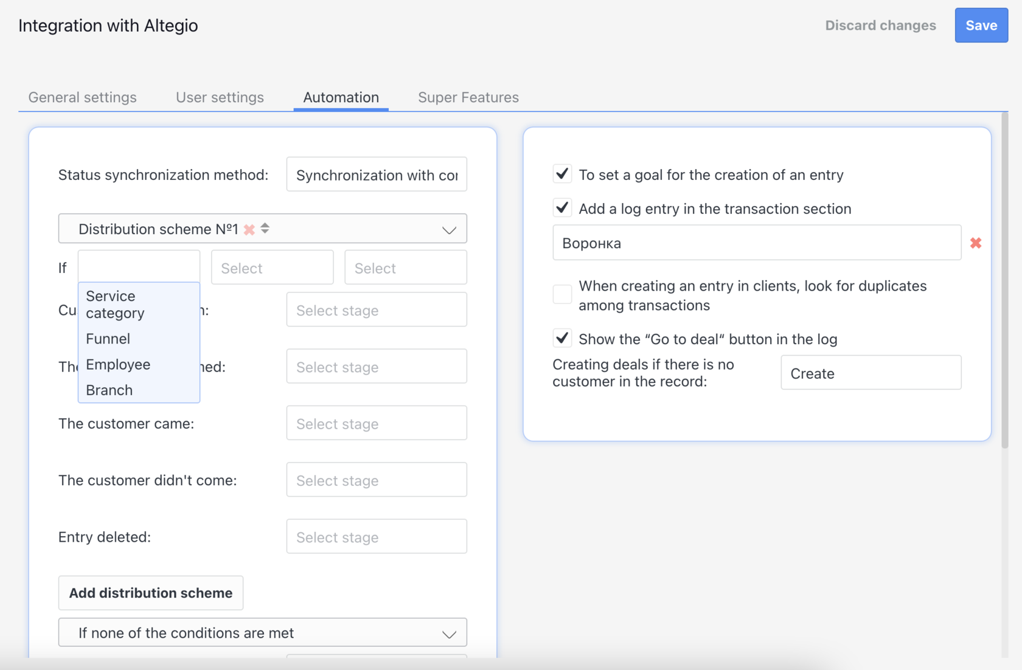Image resolution: width=1022 pixels, height=670 pixels.
Task: Open Status synchronization method dropdown
Action: [377, 174]
